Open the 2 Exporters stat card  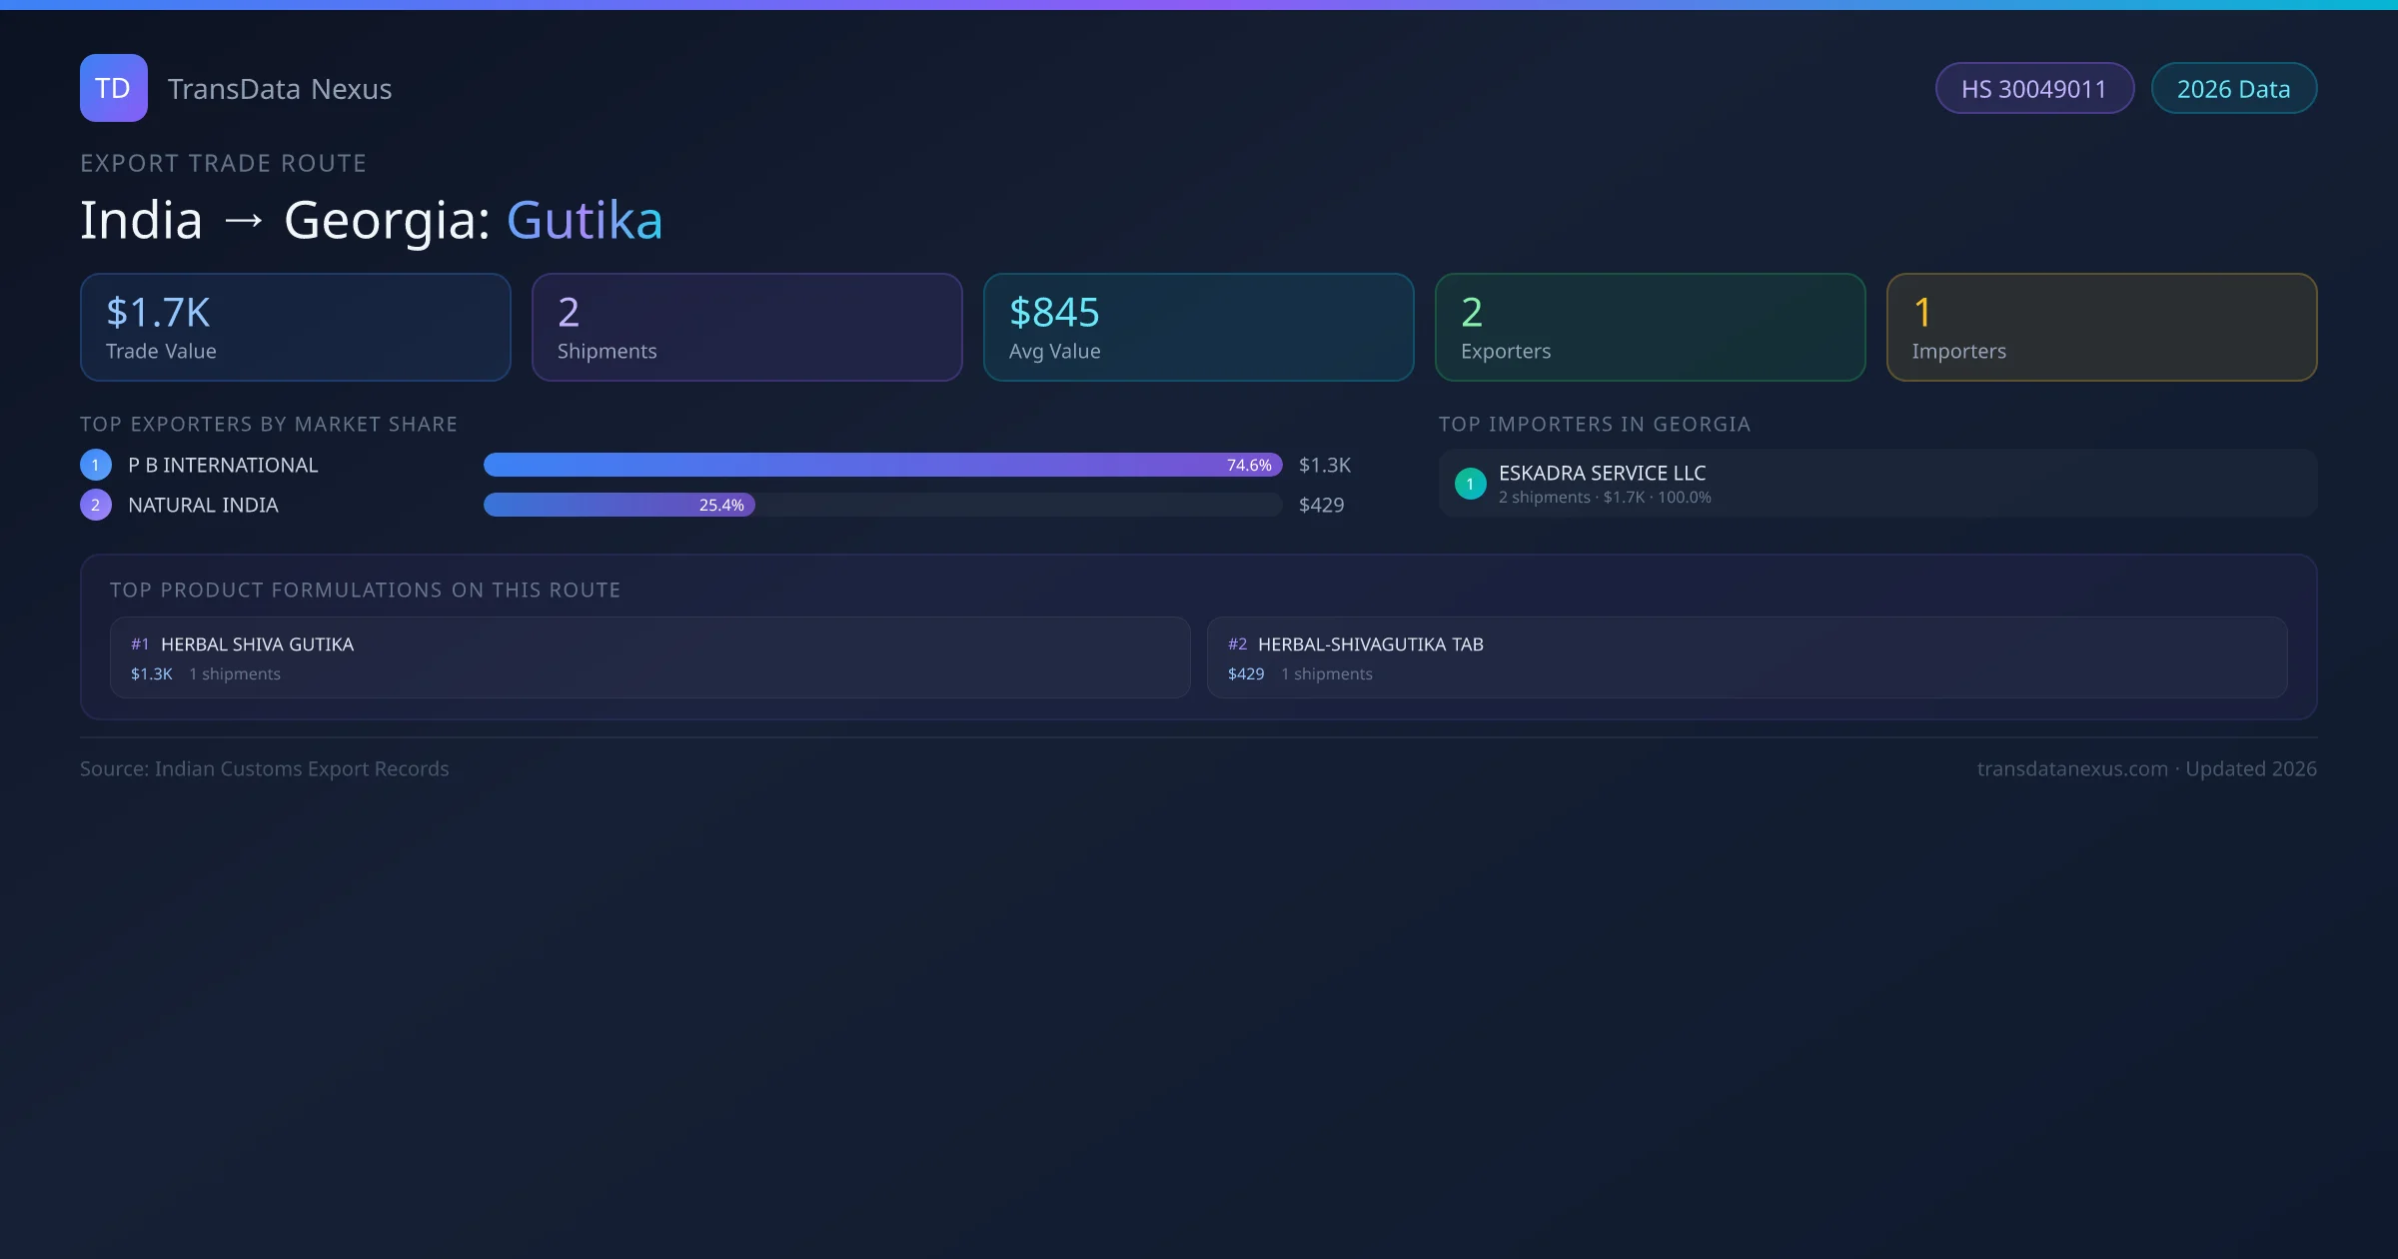point(1651,328)
